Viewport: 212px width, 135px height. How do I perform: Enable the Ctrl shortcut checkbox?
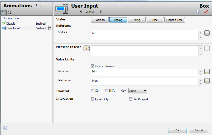pos(92,91)
